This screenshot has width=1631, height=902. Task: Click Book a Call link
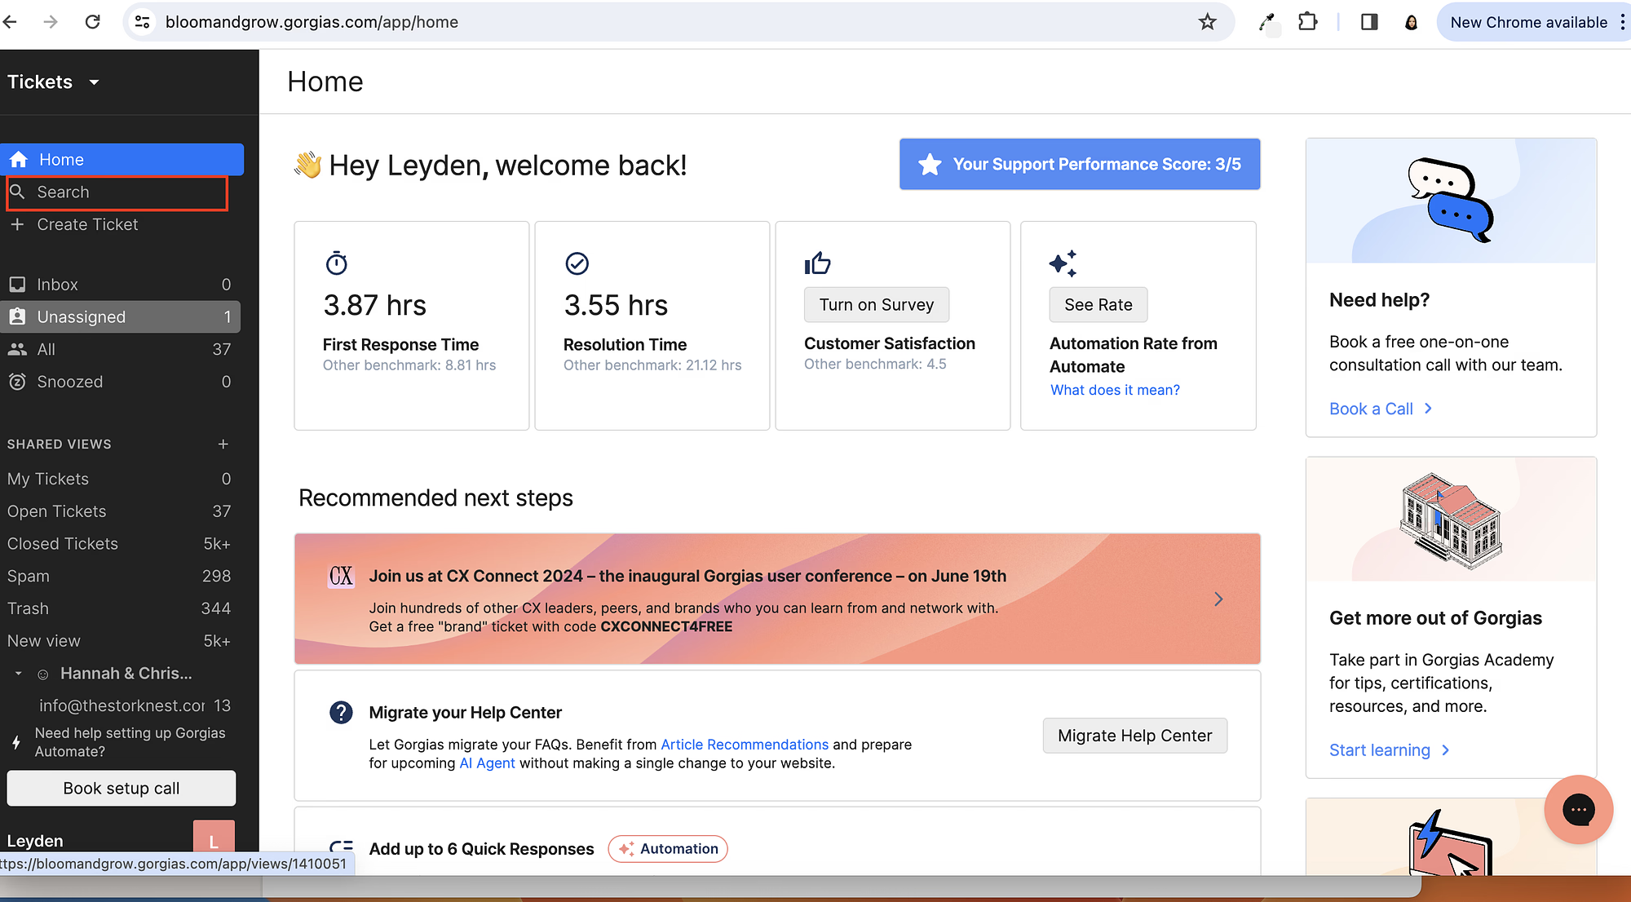(x=1381, y=409)
